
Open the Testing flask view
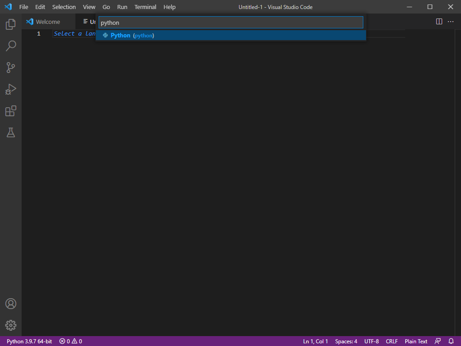pyautogui.click(x=11, y=132)
